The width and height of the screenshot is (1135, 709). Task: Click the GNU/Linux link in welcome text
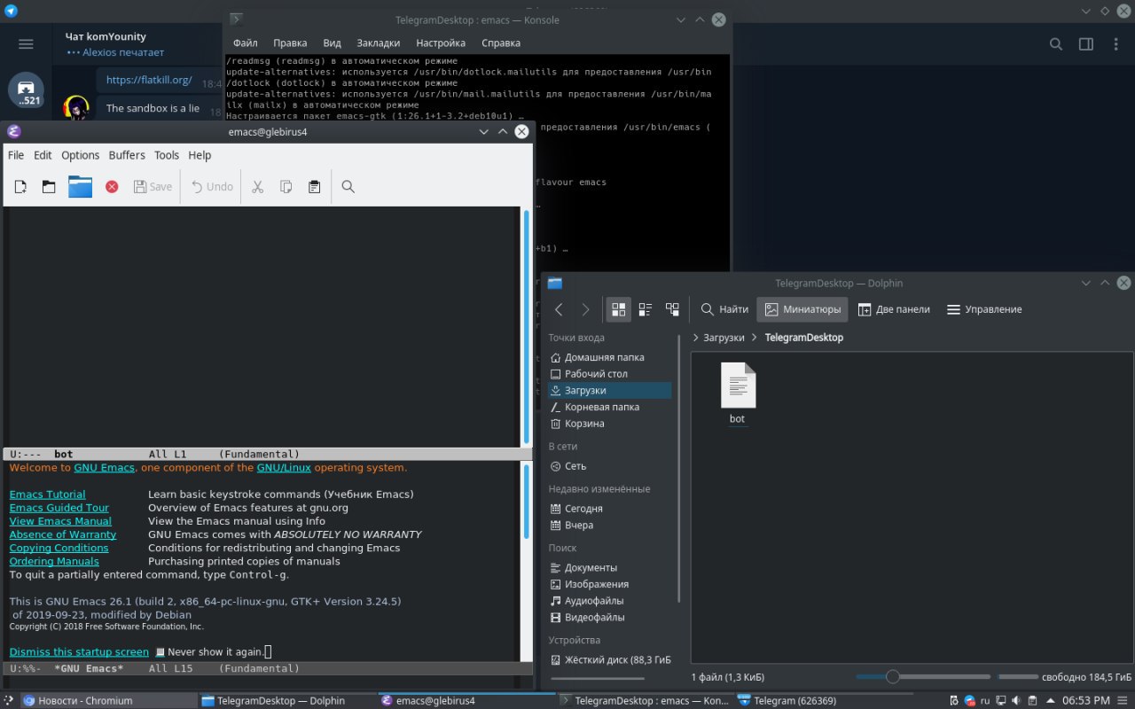tap(284, 468)
